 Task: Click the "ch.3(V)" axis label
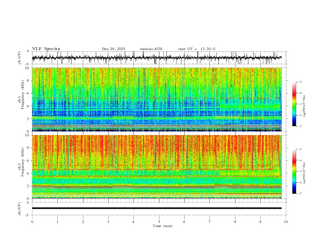(x=20, y=209)
